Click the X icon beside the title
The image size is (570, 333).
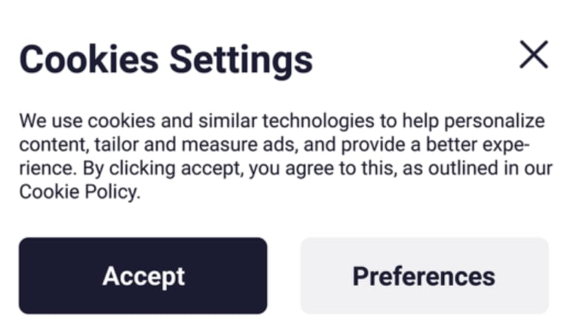point(534,55)
